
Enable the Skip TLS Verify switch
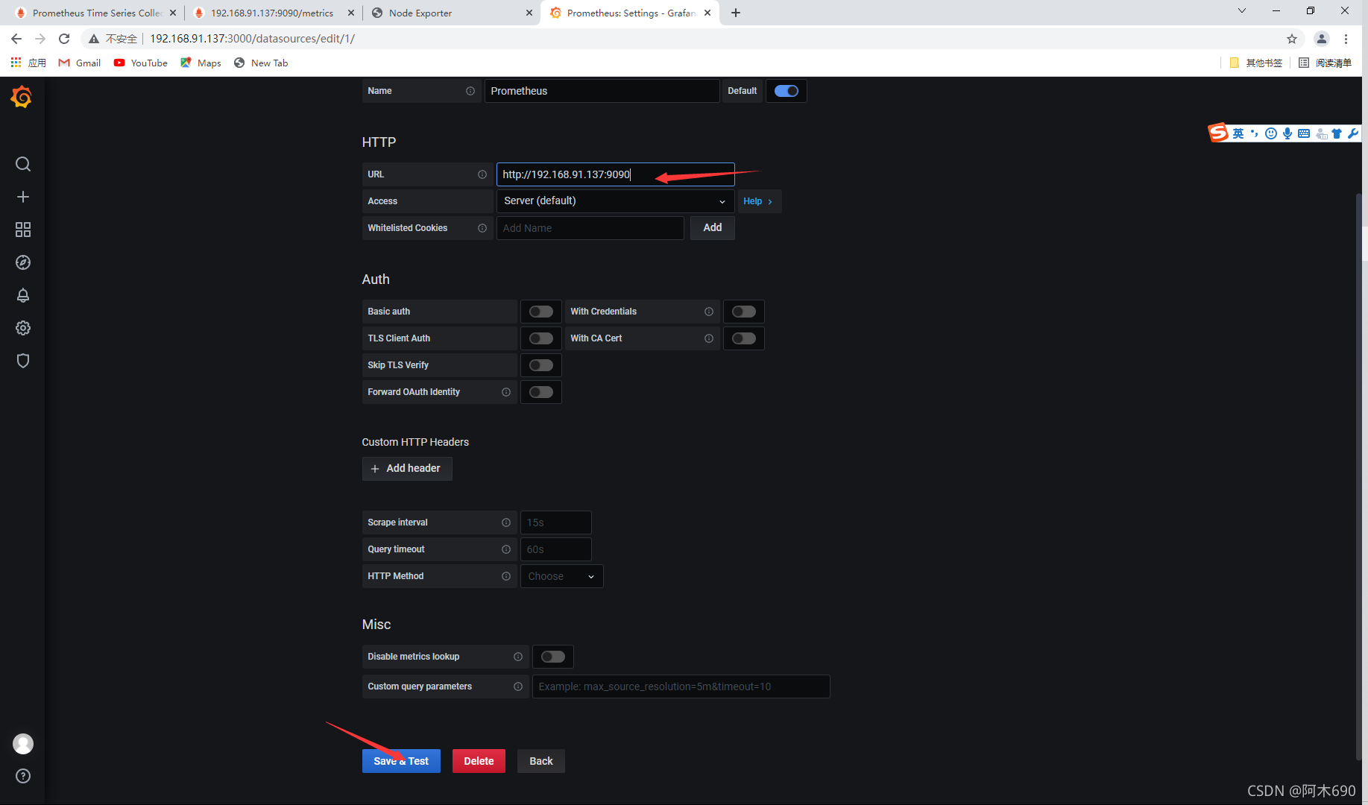point(541,365)
